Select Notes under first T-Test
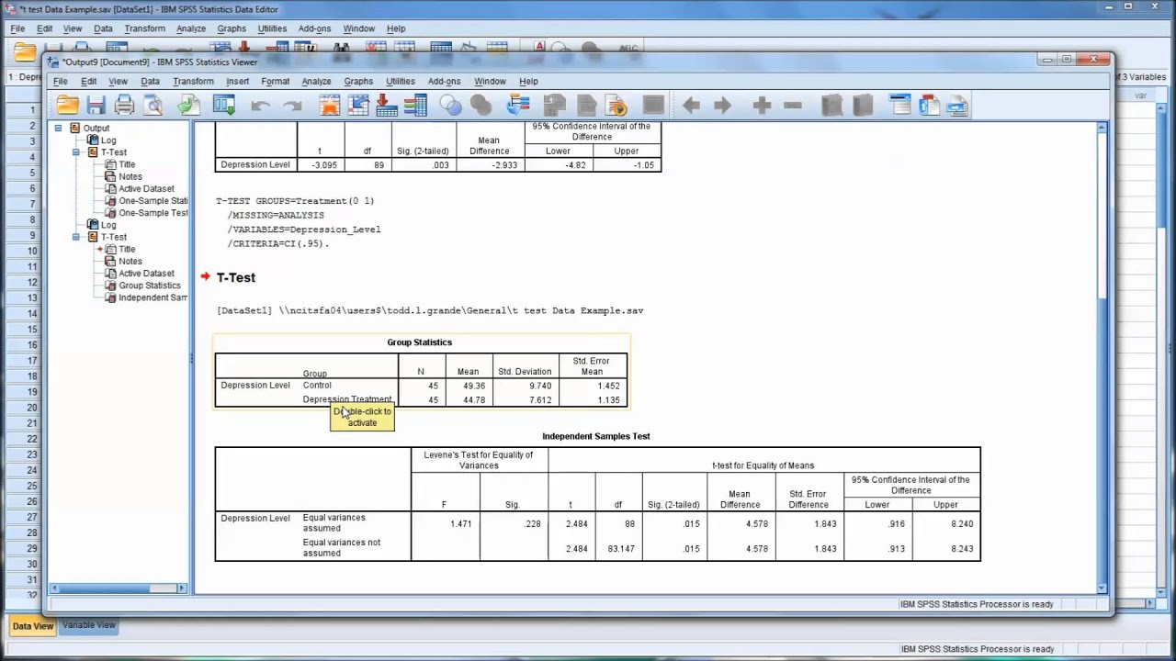This screenshot has height=661, width=1176. click(130, 176)
